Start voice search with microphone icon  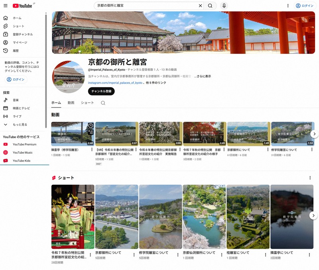pyautogui.click(x=224, y=6)
